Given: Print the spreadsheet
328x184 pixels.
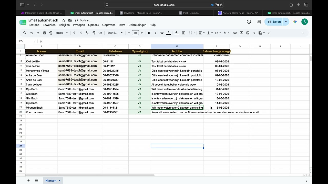Looking at the screenshot, I should pyautogui.click(x=44, y=33).
